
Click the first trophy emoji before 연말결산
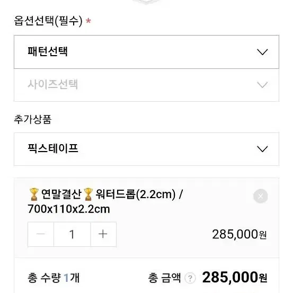[34, 194]
